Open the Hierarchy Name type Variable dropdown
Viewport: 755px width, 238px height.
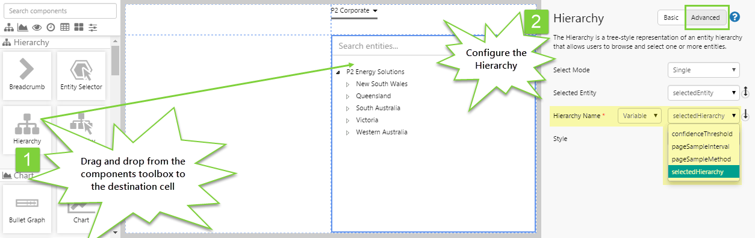click(639, 115)
